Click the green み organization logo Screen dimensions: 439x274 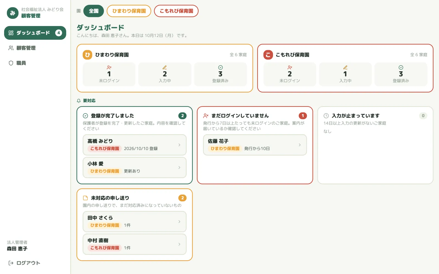point(13,13)
